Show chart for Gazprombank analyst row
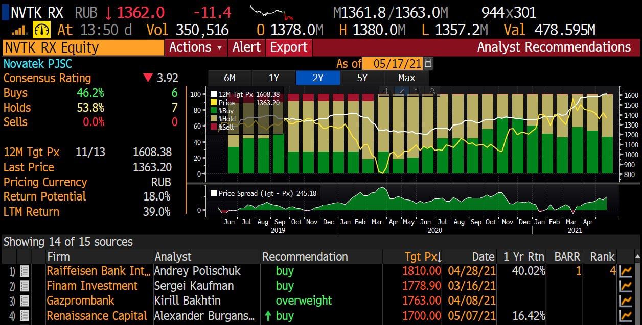This screenshot has height=325, width=642. [x=626, y=301]
